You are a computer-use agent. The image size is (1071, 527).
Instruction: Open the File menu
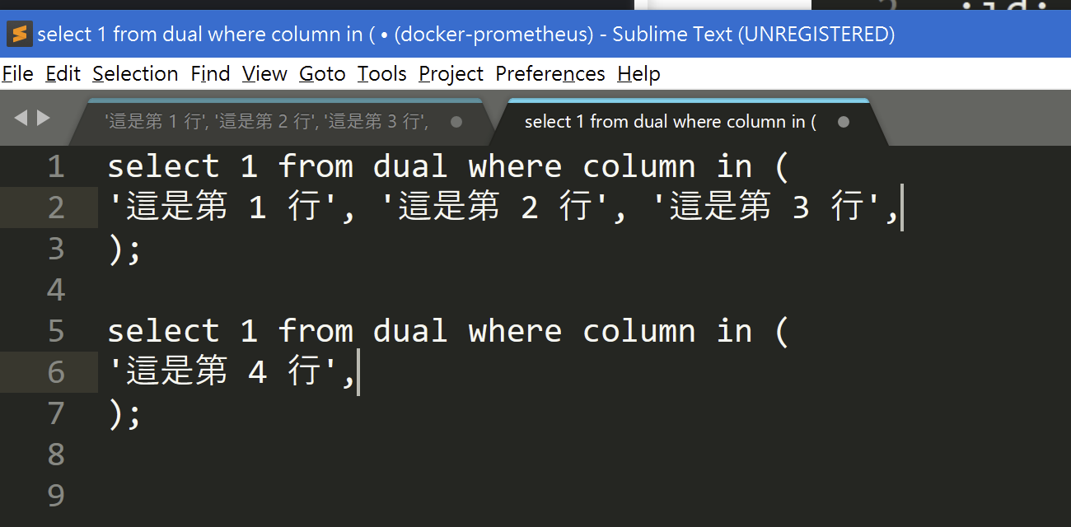click(x=17, y=74)
